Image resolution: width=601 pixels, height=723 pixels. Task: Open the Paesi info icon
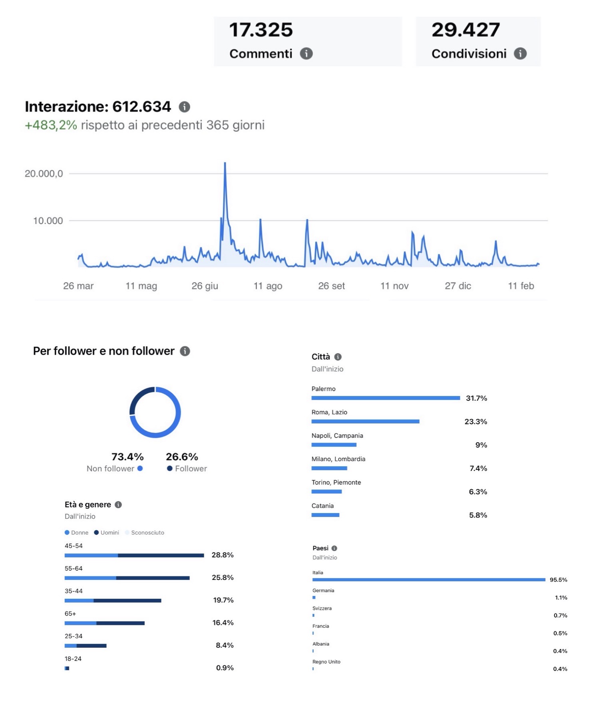tap(334, 548)
